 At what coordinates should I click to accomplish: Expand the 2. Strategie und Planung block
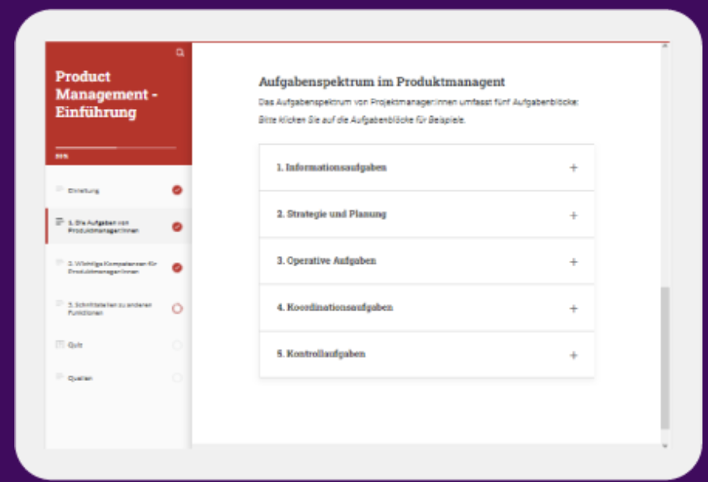point(427,214)
